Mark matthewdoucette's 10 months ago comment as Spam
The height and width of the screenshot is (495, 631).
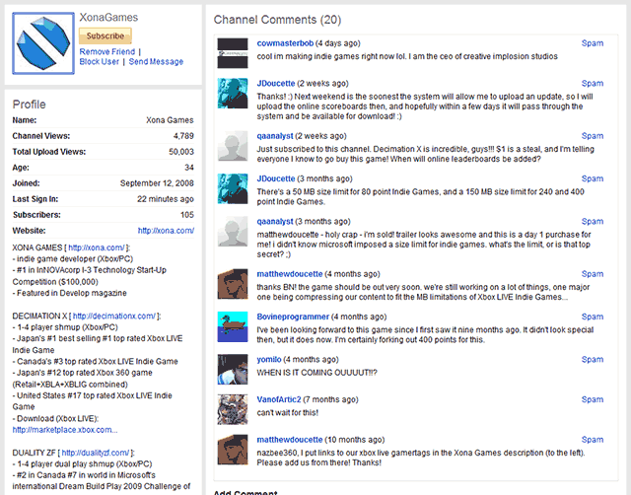coord(593,440)
